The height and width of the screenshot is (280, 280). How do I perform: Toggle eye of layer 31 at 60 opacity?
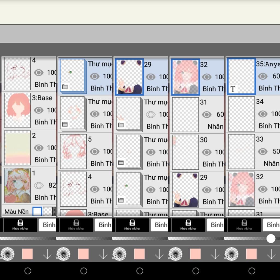(x=207, y=115)
